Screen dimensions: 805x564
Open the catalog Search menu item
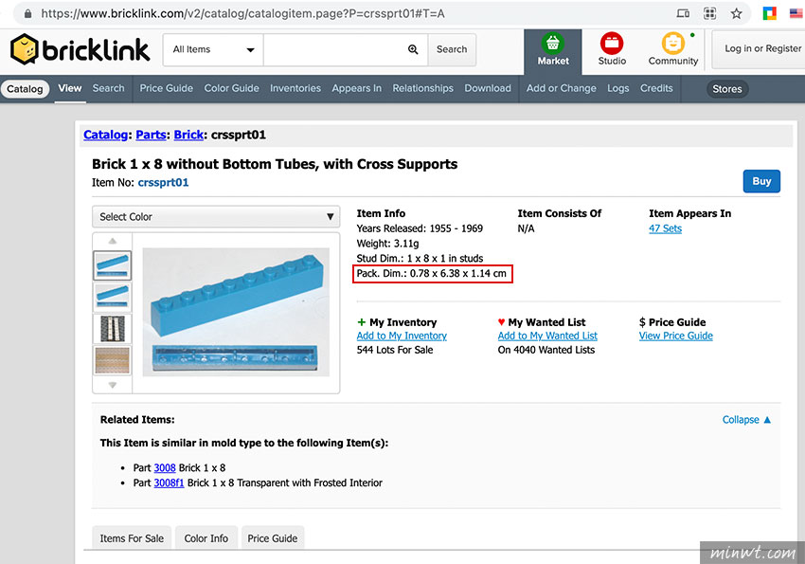pos(108,88)
